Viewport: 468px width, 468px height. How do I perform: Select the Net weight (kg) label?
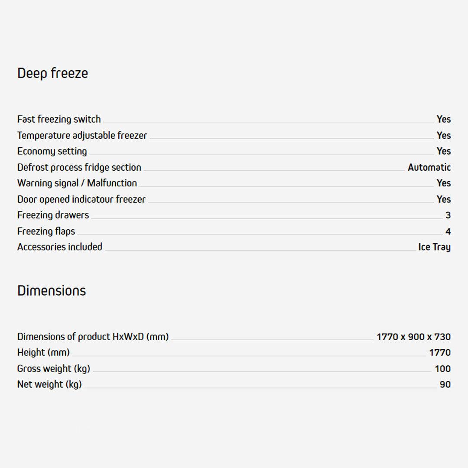click(x=49, y=384)
